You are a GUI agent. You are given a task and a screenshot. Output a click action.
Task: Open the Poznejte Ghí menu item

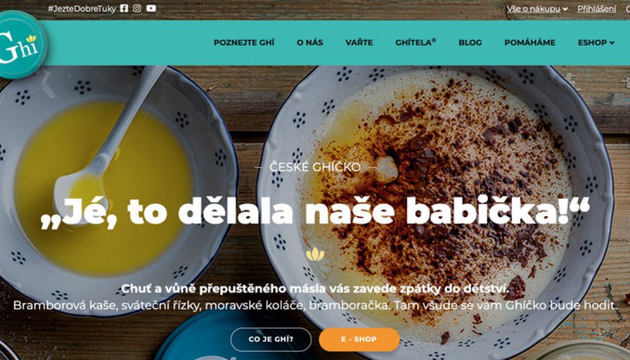[x=244, y=42]
